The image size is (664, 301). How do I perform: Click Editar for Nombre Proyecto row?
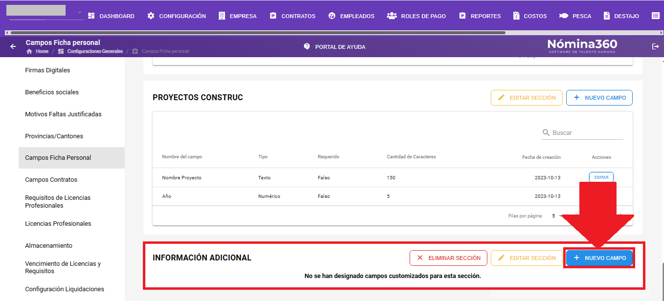click(601, 177)
